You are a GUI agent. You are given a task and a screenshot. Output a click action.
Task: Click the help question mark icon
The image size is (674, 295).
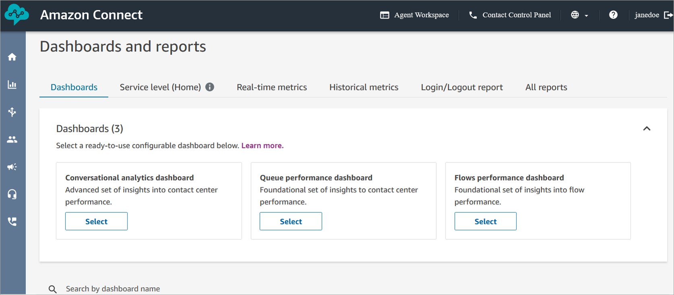click(613, 15)
